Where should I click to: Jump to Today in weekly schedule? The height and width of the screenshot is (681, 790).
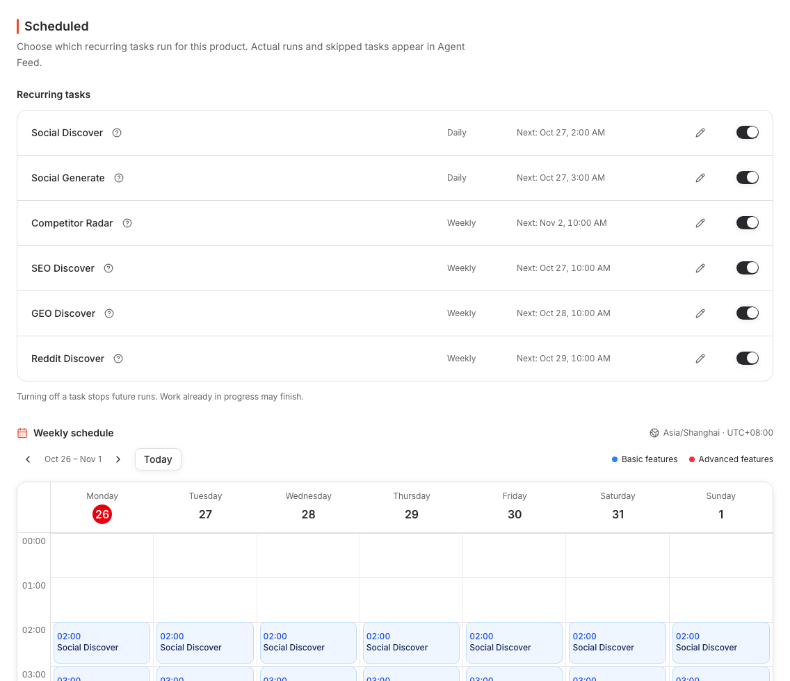[x=158, y=459]
